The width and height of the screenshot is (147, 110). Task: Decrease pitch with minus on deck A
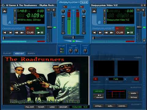49,10
